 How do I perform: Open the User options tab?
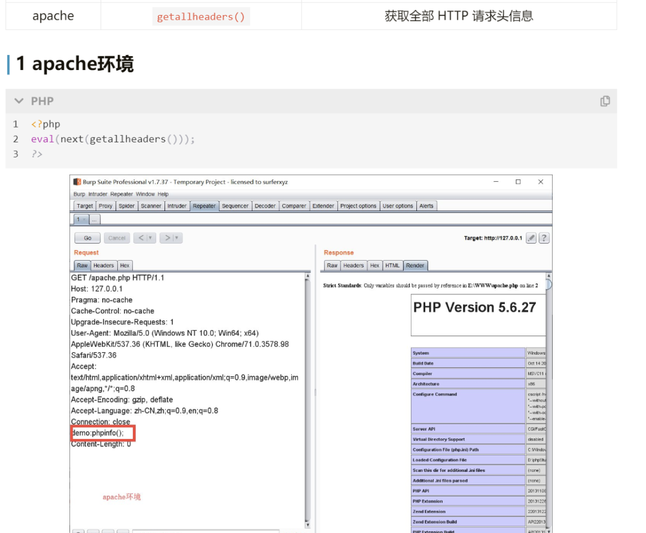coord(398,206)
